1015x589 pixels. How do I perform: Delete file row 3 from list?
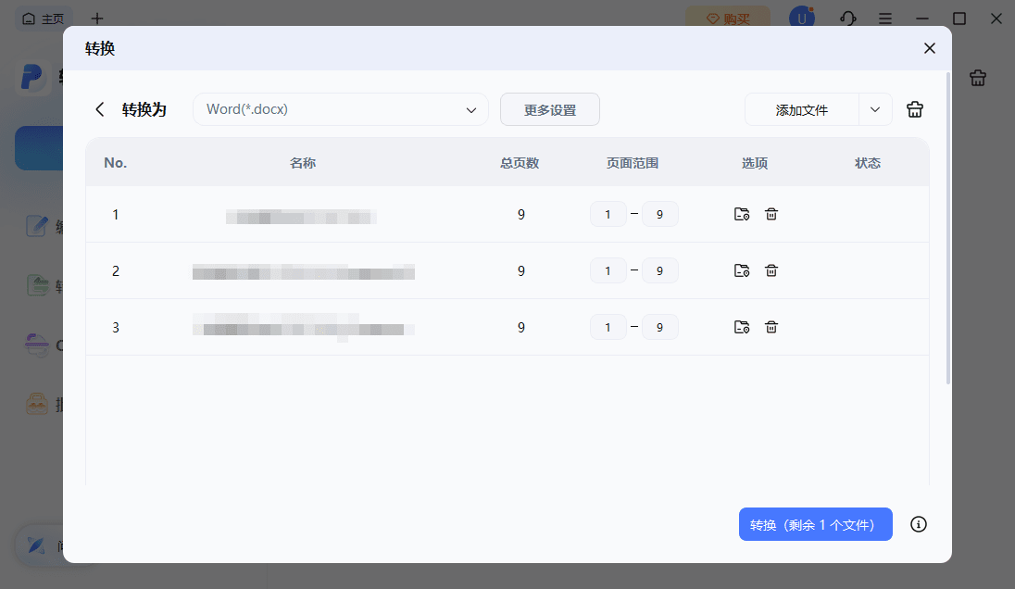(771, 327)
